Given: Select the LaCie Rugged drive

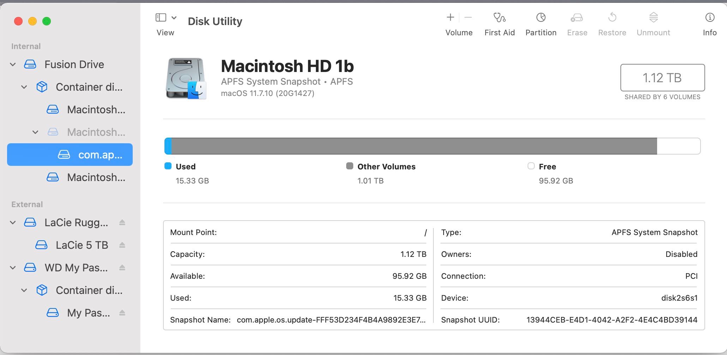Looking at the screenshot, I should pyautogui.click(x=70, y=223).
